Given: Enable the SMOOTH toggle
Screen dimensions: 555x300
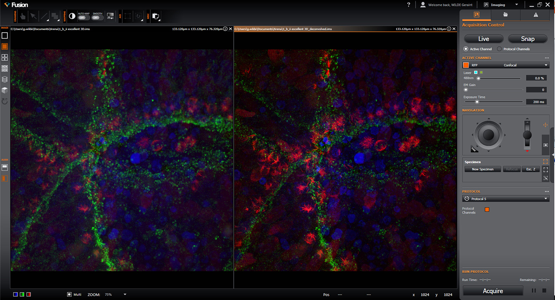Looking at the screenshot, I should coord(97,17).
